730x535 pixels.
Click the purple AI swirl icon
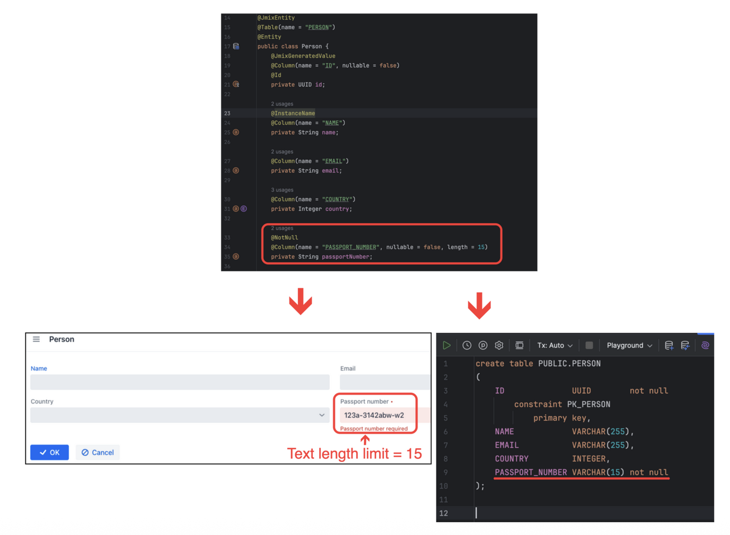tap(705, 345)
